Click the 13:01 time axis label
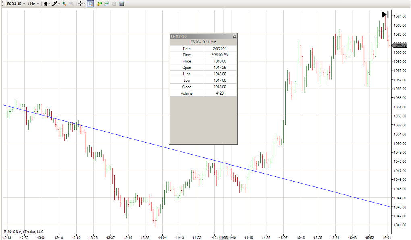 (x=42, y=238)
